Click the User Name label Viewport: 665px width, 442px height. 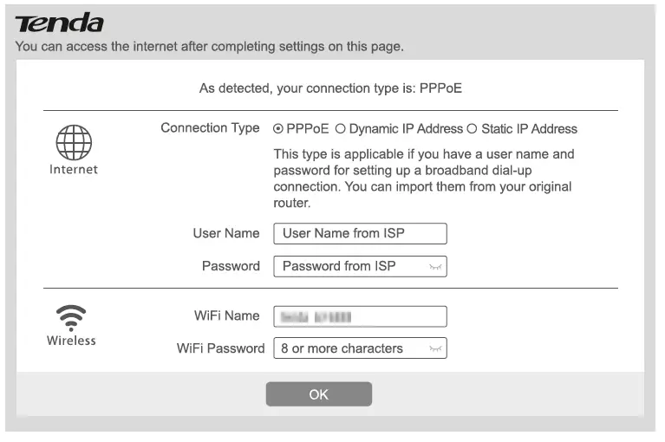tap(225, 233)
